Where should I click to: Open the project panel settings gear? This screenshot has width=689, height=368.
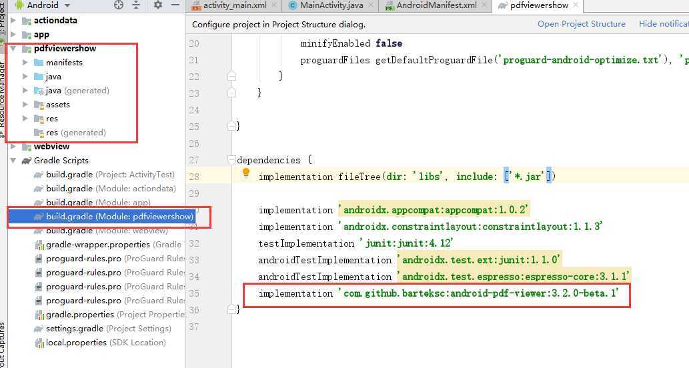pyautogui.click(x=158, y=5)
